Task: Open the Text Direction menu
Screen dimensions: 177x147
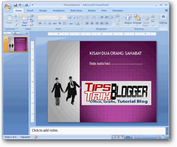Action: tap(118, 16)
